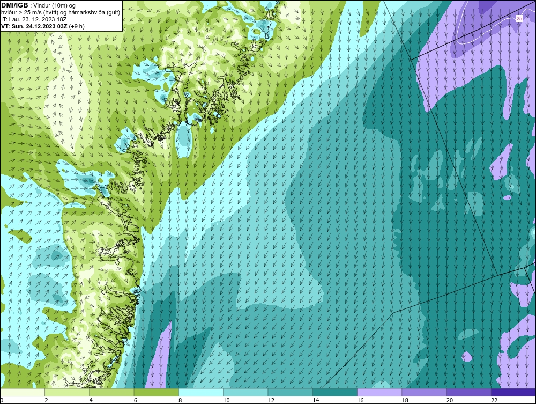Pick the dark indigo 22+ m/s legend swatch

pyautogui.click(x=513, y=392)
